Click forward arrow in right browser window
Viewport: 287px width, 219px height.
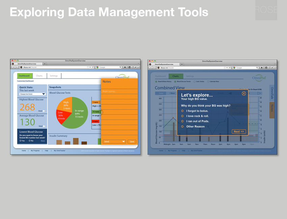(154, 68)
